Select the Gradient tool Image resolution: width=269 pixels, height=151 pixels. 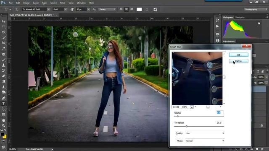pos(3,81)
